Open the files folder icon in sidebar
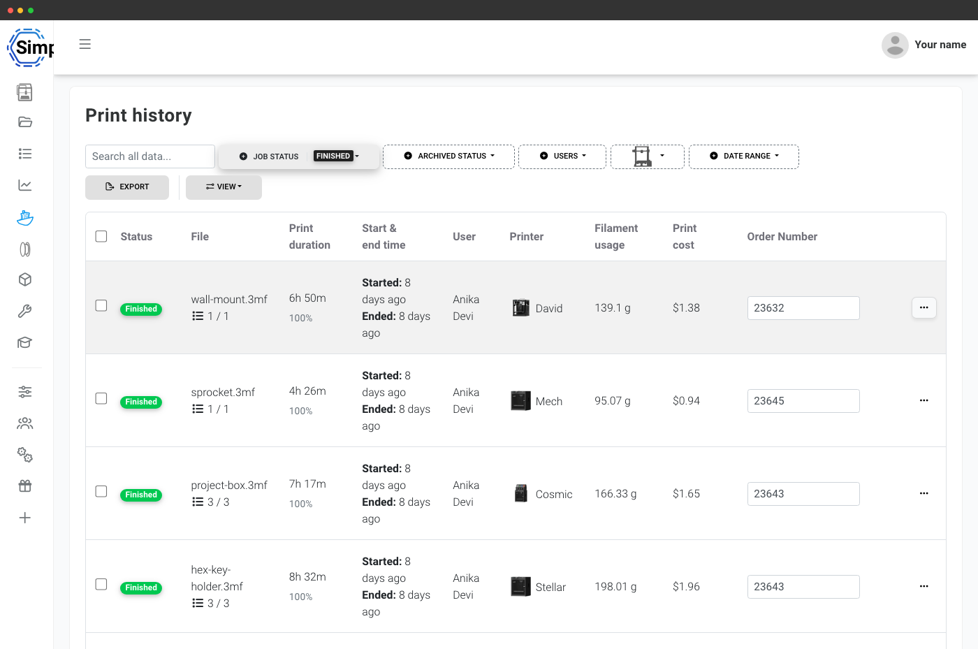The width and height of the screenshot is (978, 649). (25, 122)
